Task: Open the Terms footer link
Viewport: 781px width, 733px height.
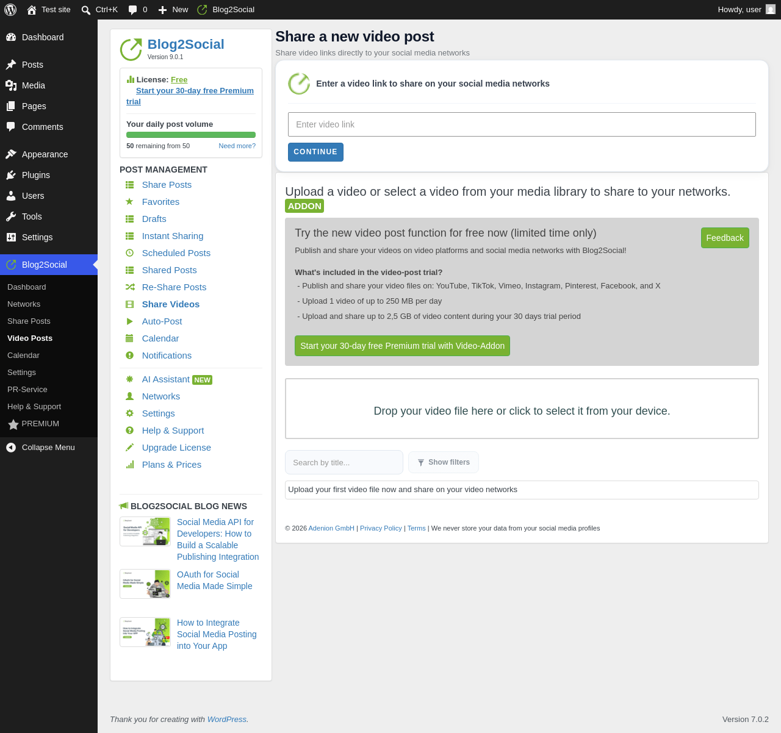Action: tap(417, 528)
